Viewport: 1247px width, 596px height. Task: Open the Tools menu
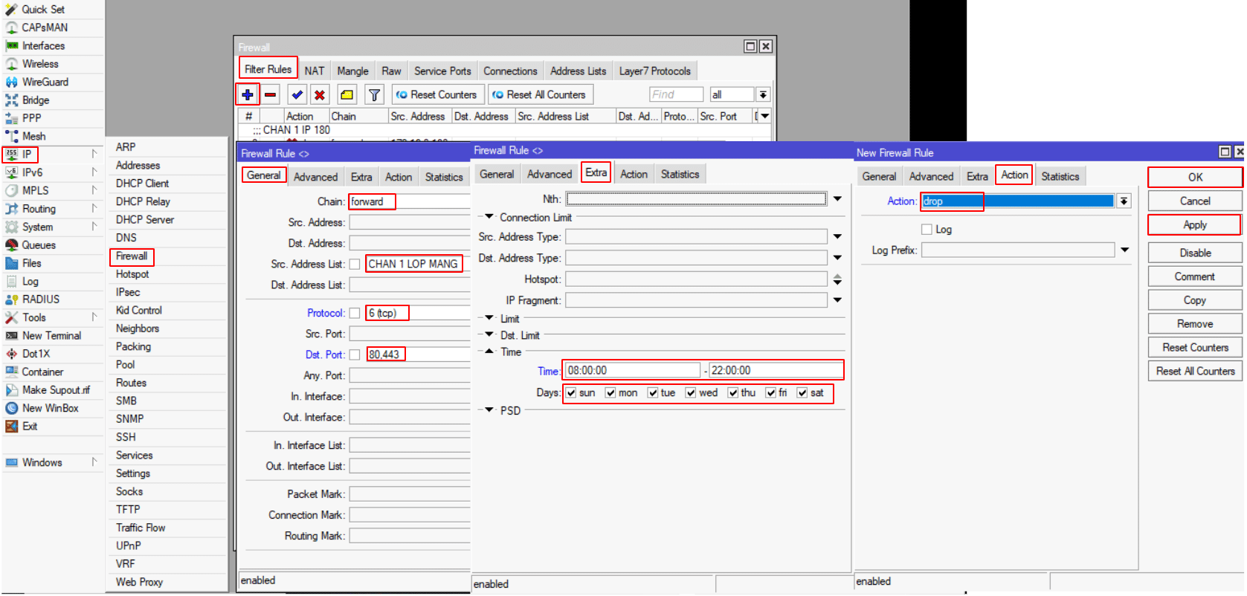(x=34, y=317)
